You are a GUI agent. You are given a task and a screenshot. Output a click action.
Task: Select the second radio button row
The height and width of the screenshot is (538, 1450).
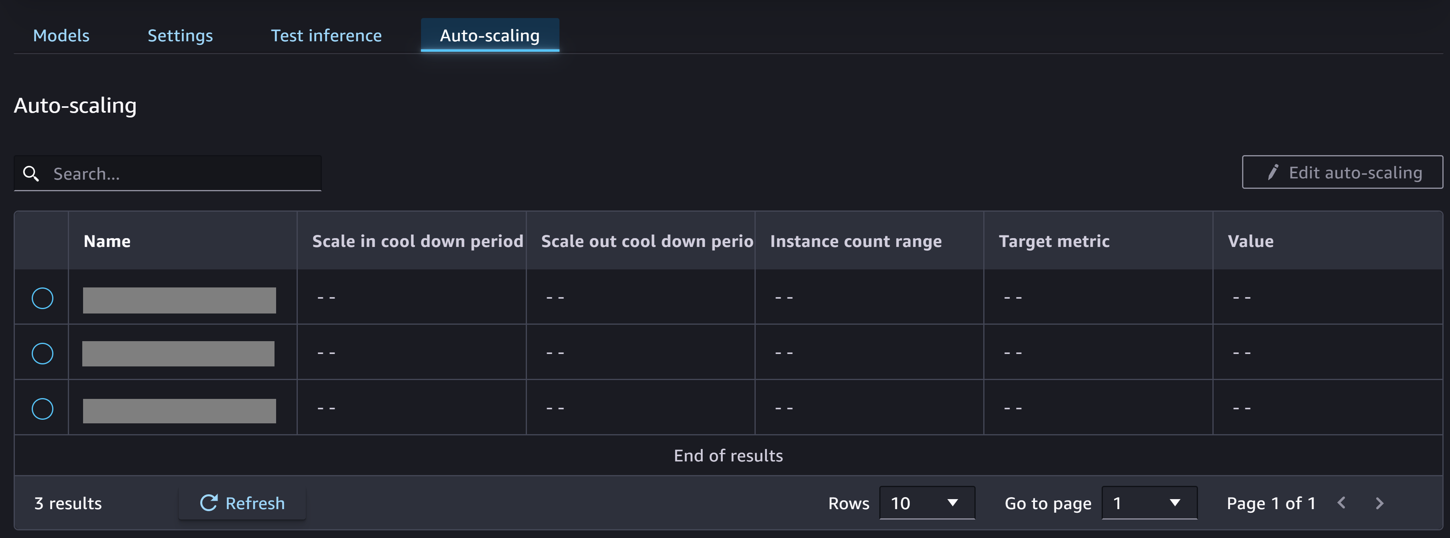tap(42, 352)
